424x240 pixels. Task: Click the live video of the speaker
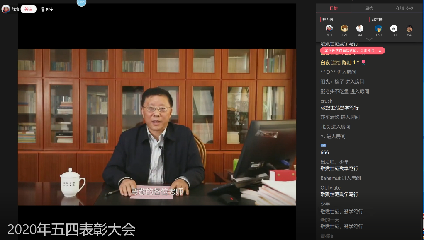(157, 127)
